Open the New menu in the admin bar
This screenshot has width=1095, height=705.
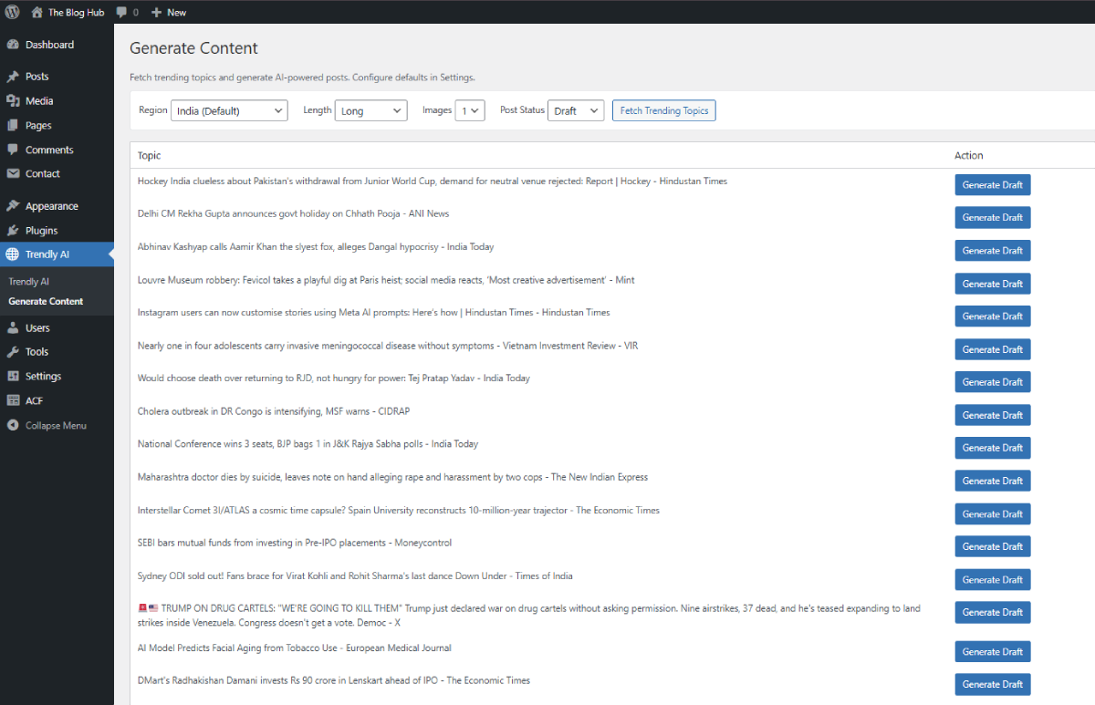(168, 12)
